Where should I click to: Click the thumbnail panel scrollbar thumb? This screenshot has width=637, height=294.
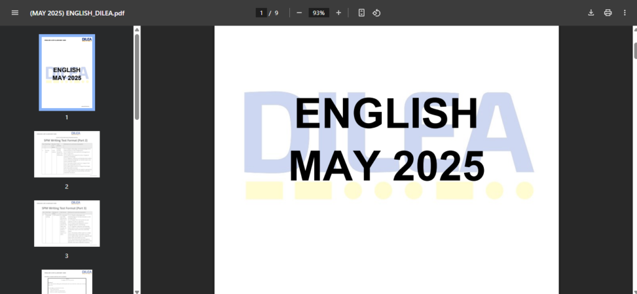137,76
